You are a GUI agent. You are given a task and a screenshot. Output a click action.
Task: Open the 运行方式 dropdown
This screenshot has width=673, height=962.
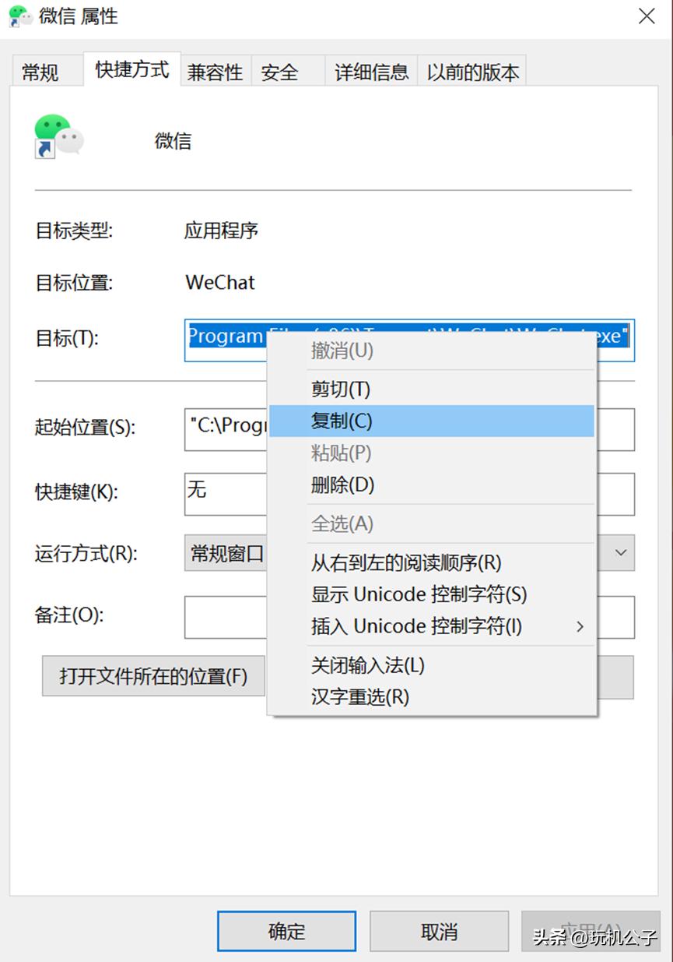click(620, 552)
